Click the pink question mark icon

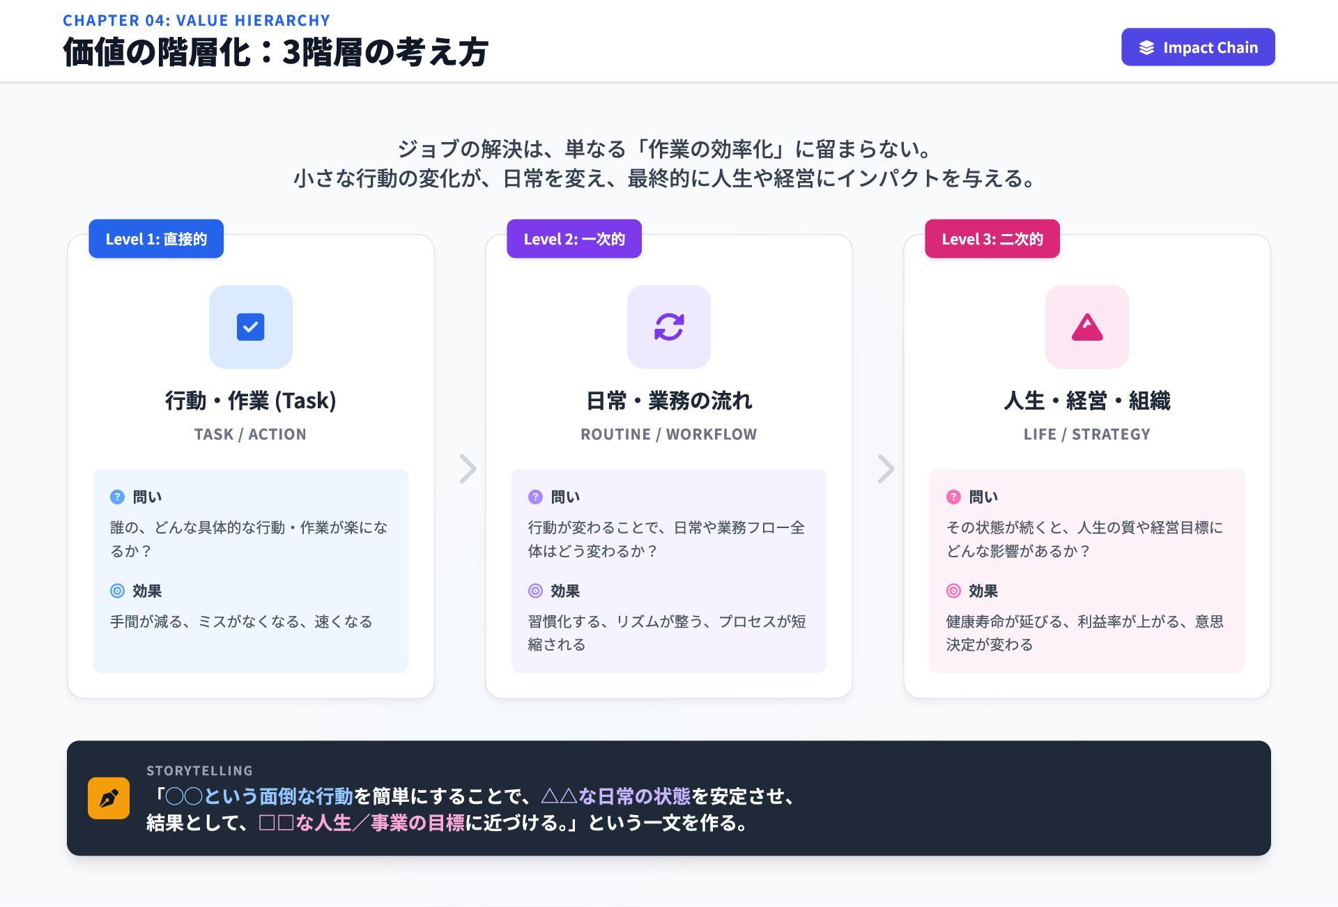[953, 497]
